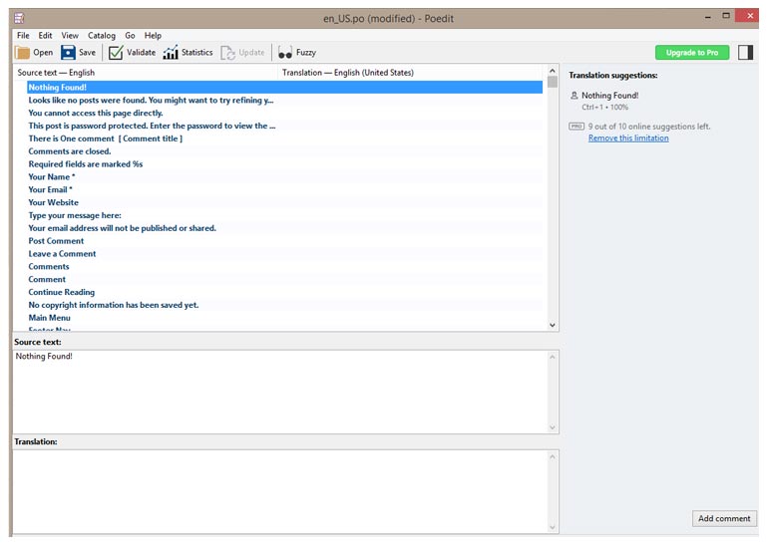Click into the Translation text field
This screenshot has height=545, width=767.
279,488
